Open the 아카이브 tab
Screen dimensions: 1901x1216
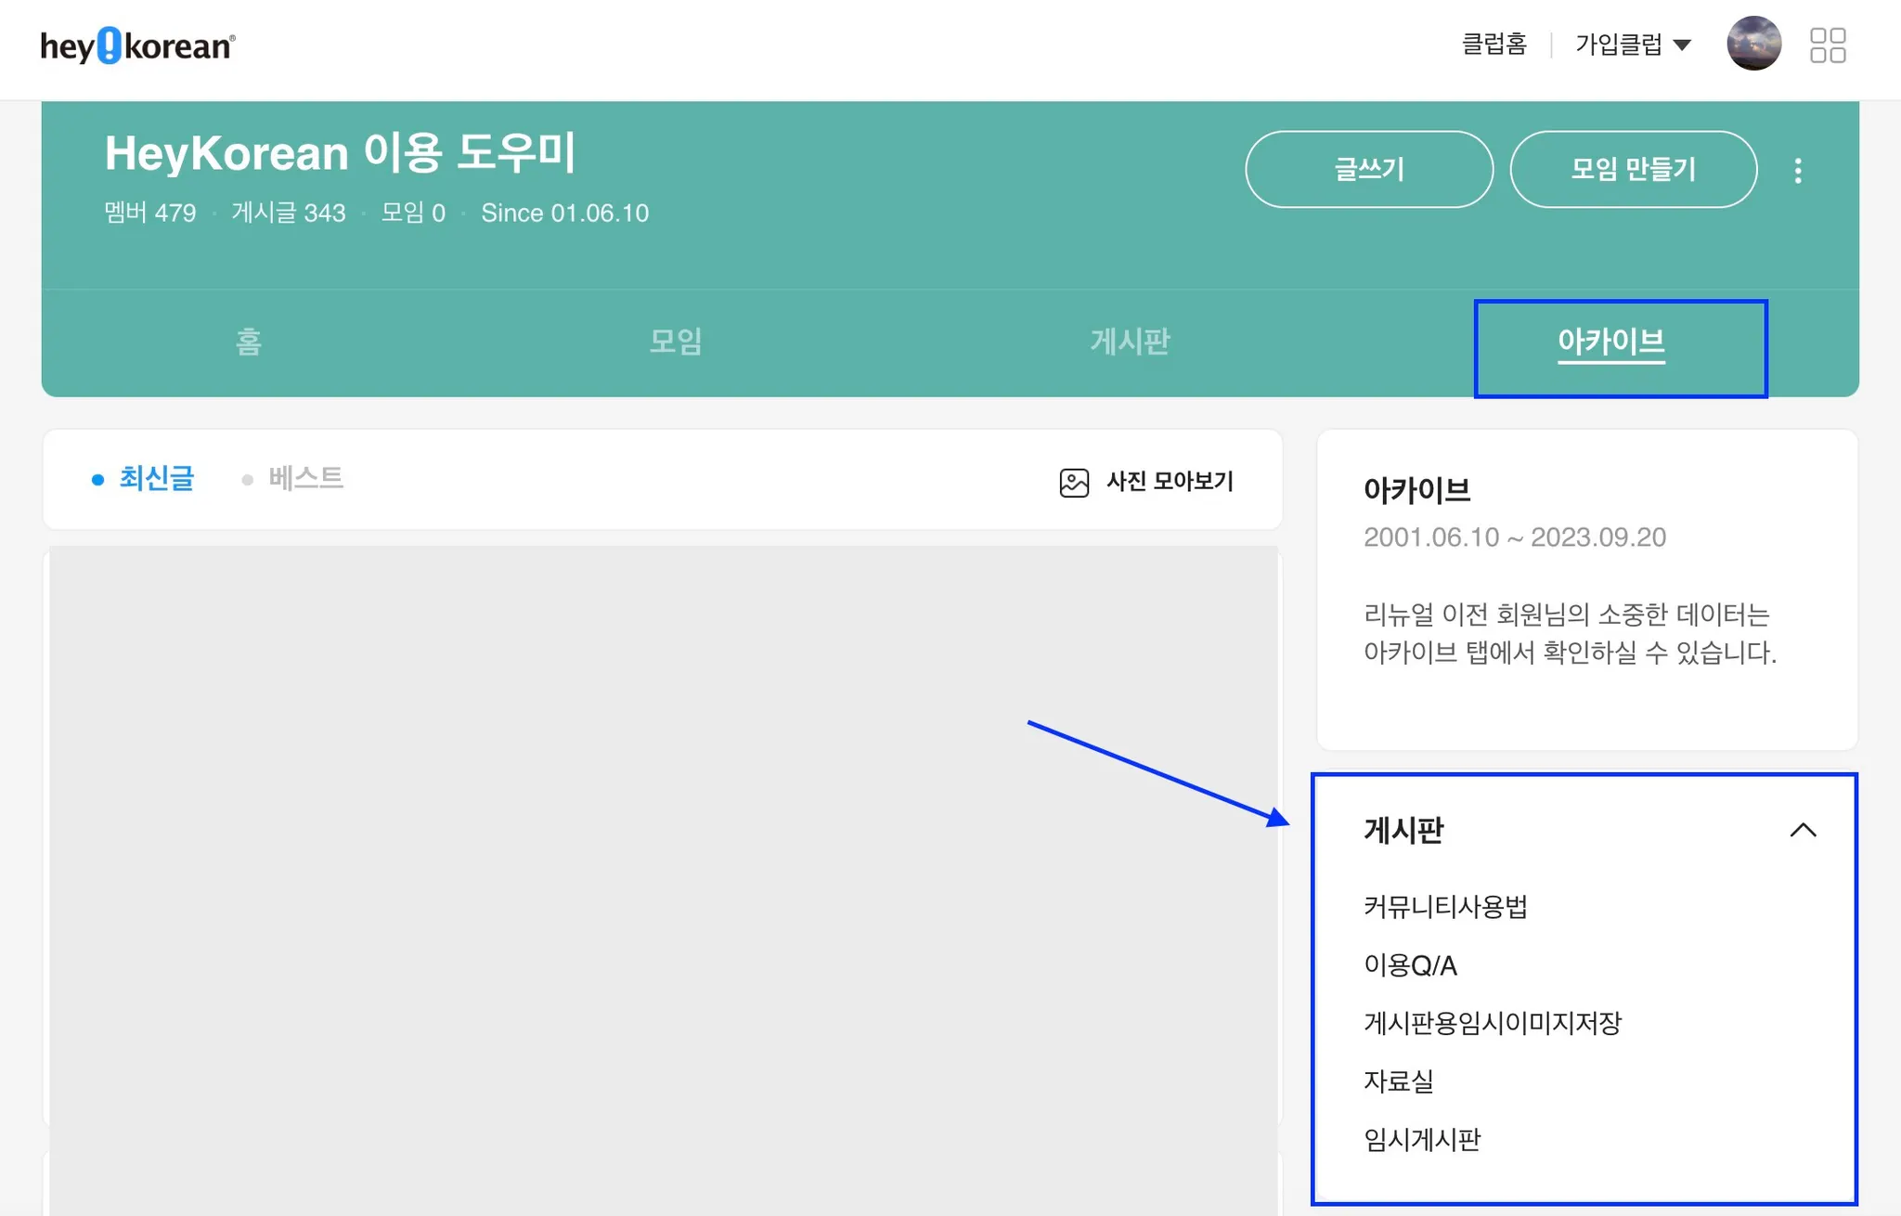tap(1610, 342)
